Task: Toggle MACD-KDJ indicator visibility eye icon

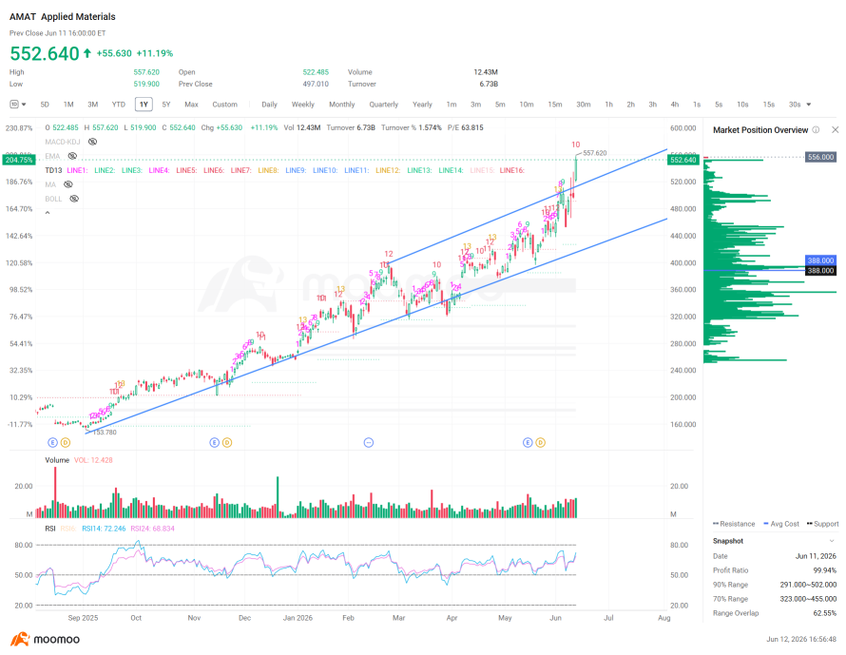Action: coord(93,142)
